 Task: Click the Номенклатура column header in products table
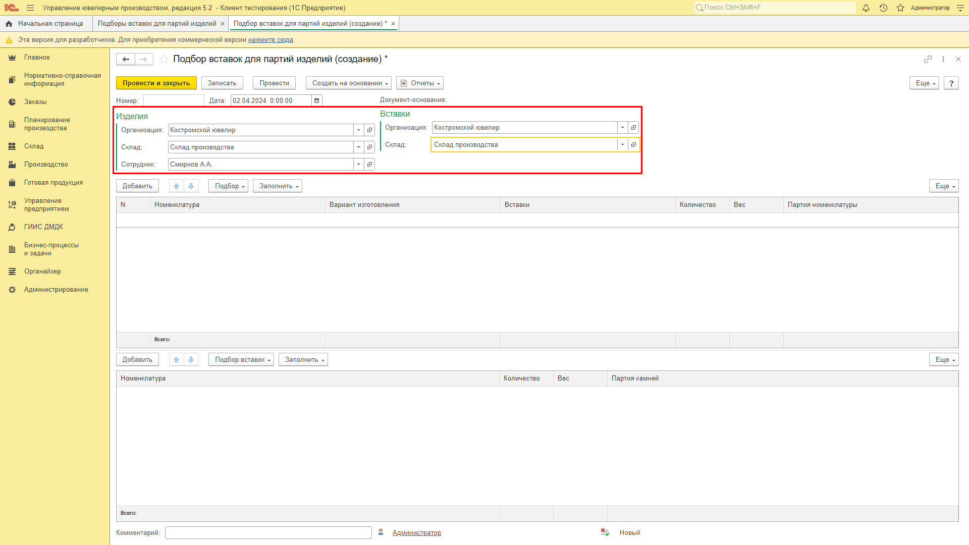(x=238, y=205)
